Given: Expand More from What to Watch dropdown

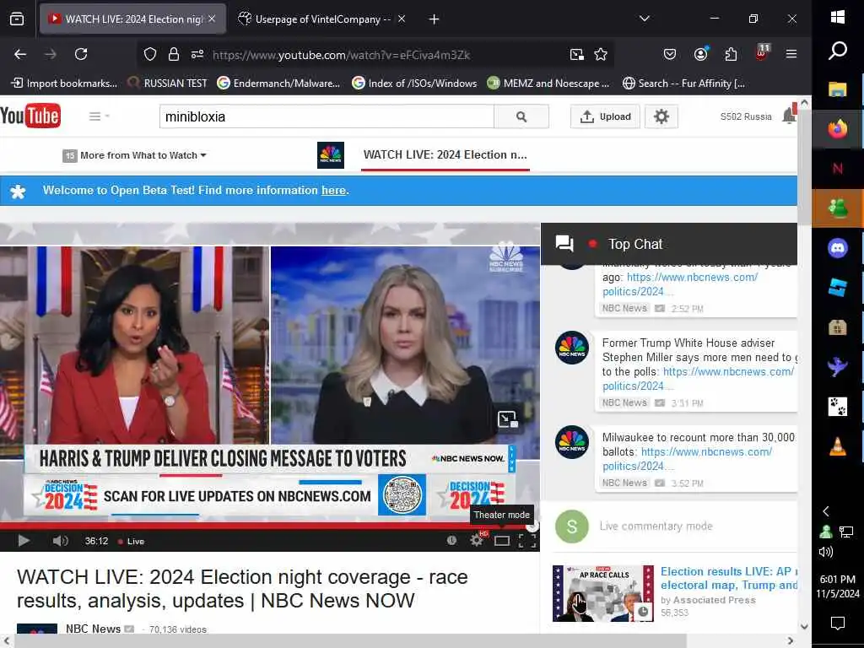Looking at the screenshot, I should [135, 155].
